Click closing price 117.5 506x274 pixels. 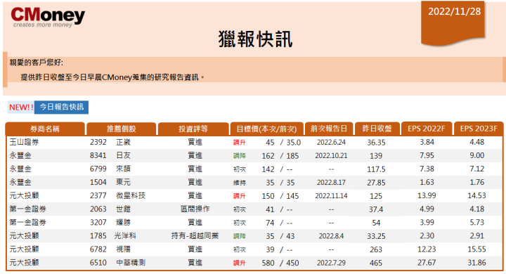coord(376,169)
